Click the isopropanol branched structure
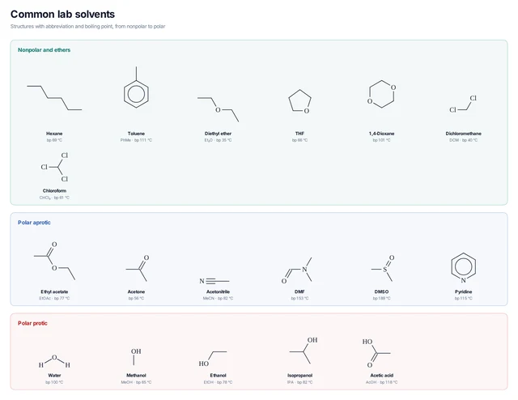The width and height of the screenshot is (518, 400). point(304,351)
